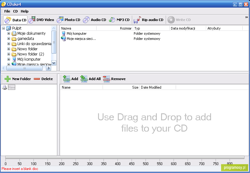This screenshot has width=250, height=173.
Task: Sort by Data modyfikacji column header
Action: point(188,28)
